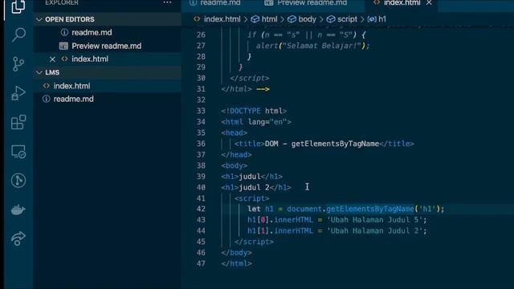This screenshot has width=514, height=289.
Task: Open the Source Control view
Action: tap(18, 63)
